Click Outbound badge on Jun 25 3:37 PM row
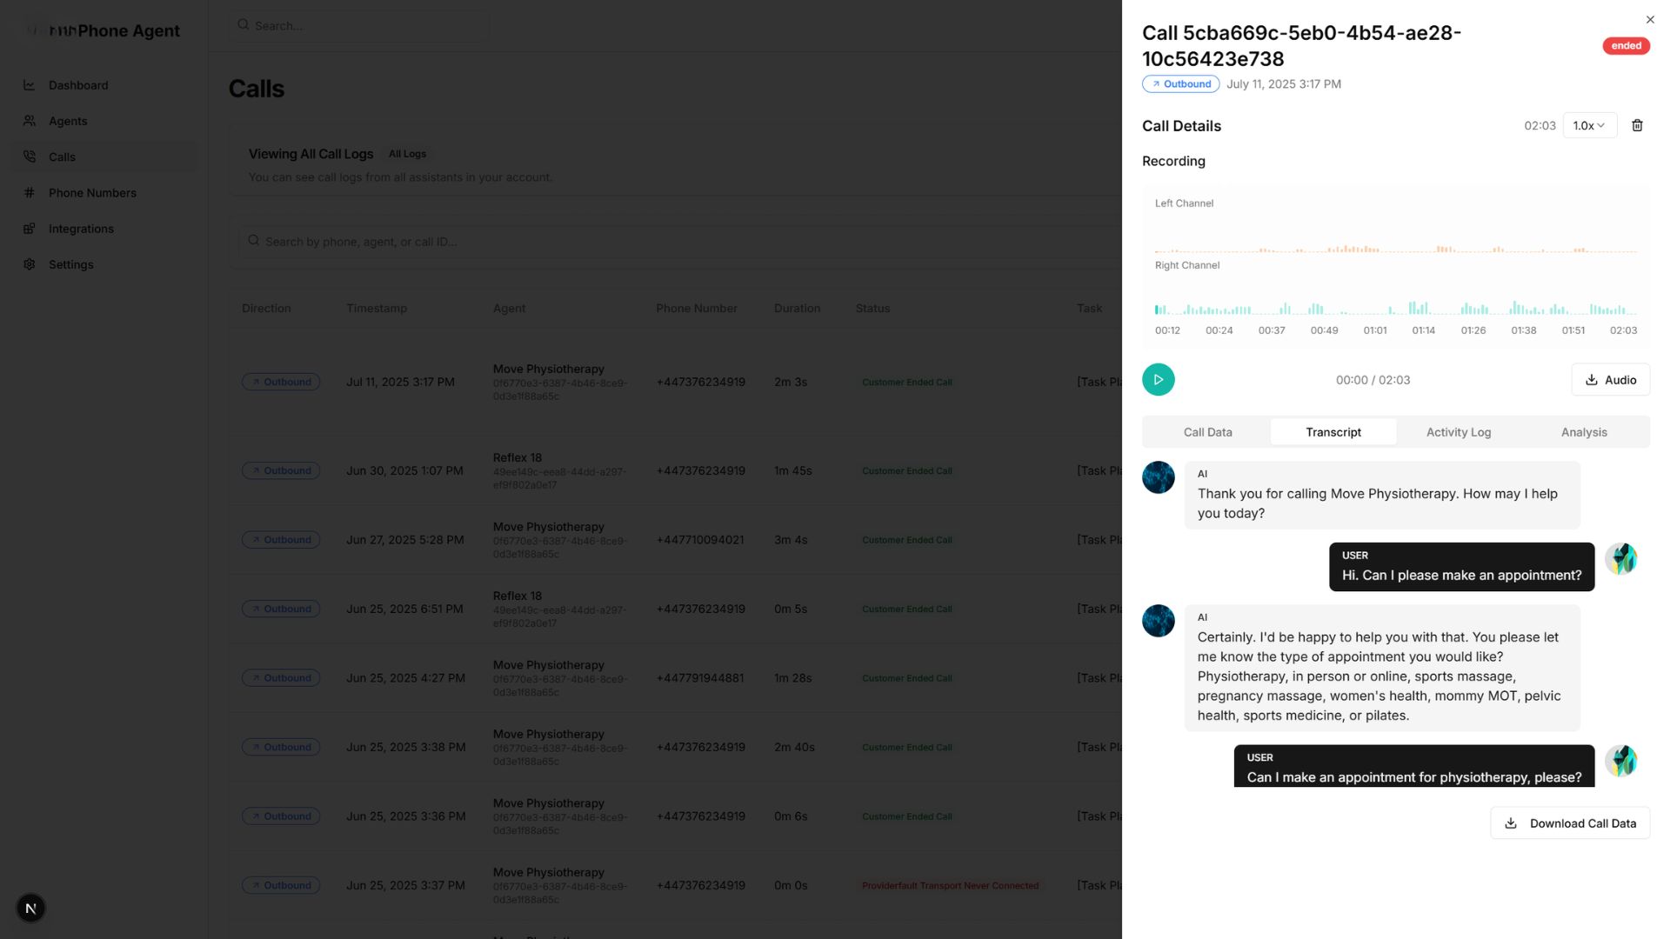This screenshot has width=1670, height=939. point(281,886)
